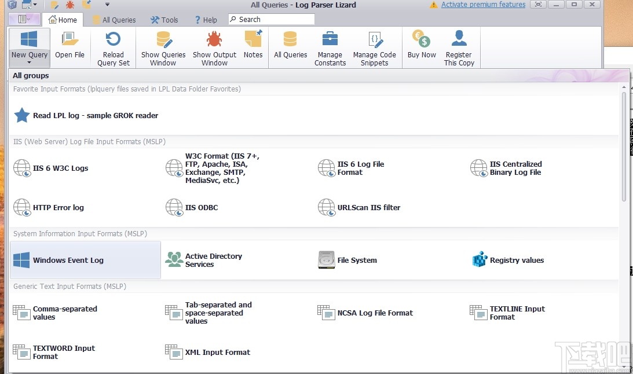Open the Help tab

tap(206, 20)
